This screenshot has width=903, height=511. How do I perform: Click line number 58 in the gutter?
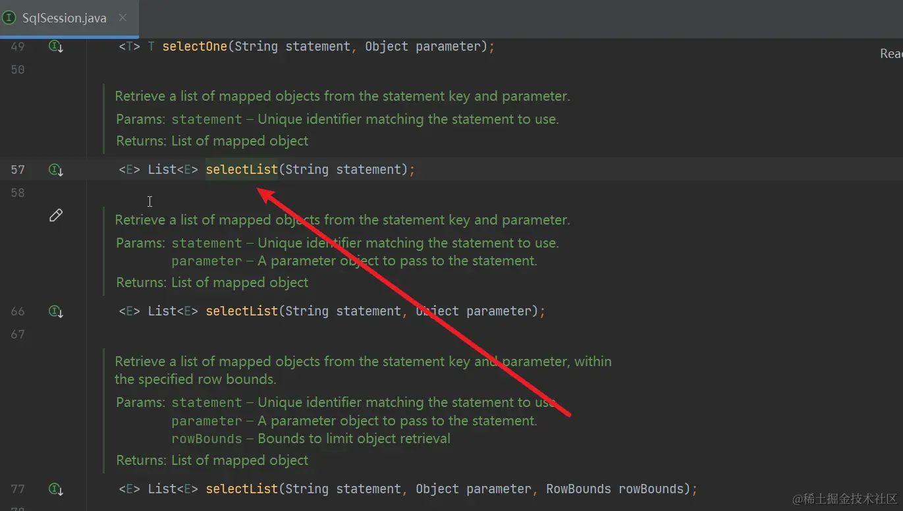[18, 193]
